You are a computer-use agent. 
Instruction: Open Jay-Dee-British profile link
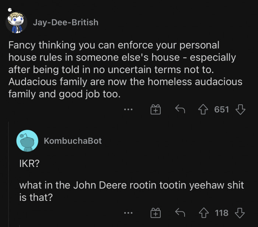click(x=66, y=22)
